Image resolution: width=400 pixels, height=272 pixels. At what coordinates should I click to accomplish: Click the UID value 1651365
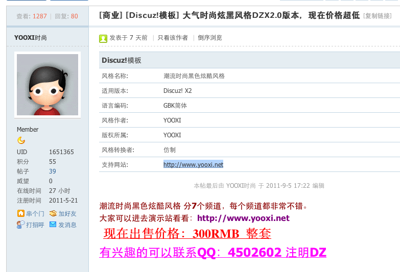coord(61,152)
